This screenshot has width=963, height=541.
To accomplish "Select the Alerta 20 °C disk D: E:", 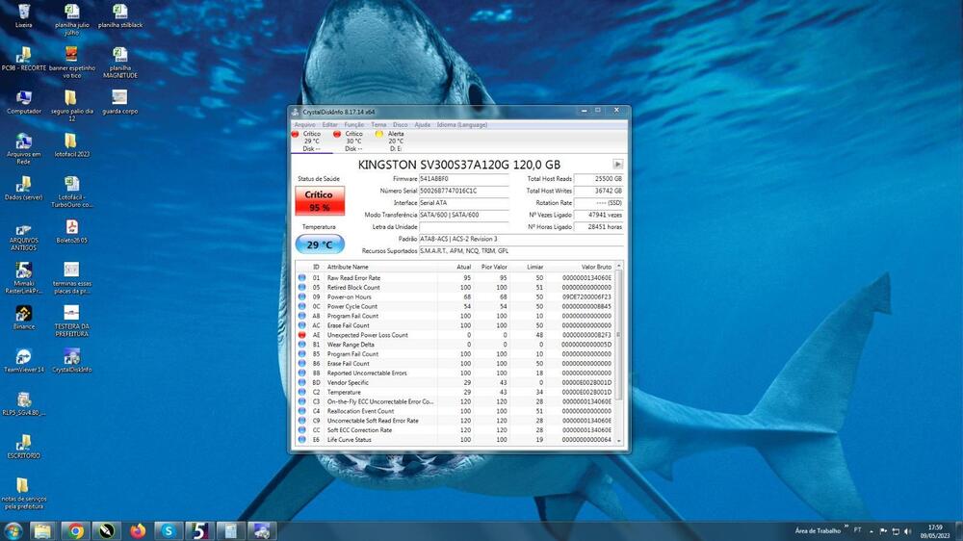I will (395, 141).
